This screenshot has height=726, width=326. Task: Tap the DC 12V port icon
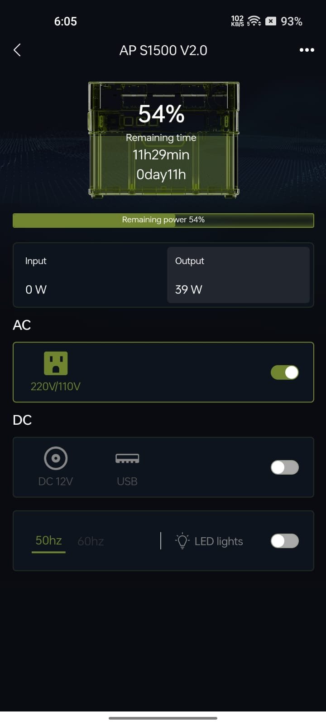tap(56, 458)
